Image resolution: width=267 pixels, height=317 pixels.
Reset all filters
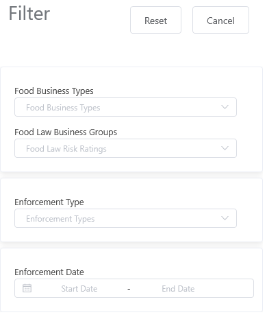click(155, 20)
